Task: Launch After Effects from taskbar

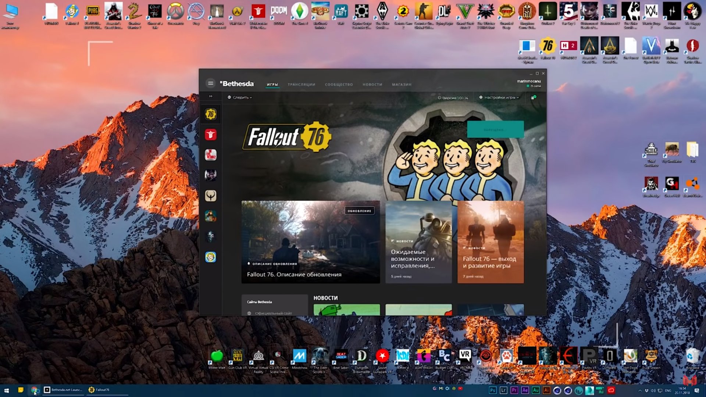Action: click(525, 390)
